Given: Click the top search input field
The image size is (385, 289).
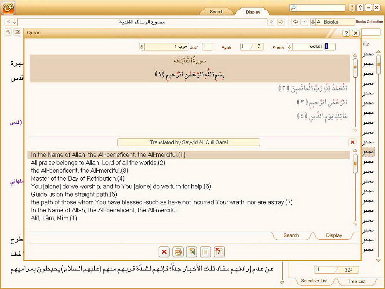Looking at the screenshot, I should pos(320,8).
